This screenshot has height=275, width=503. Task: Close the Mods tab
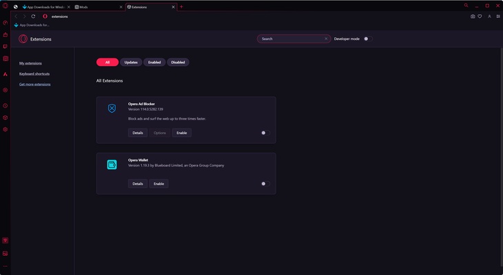tap(121, 7)
